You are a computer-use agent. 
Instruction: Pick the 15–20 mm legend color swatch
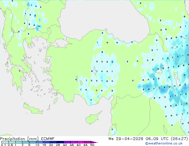click(47, 142)
